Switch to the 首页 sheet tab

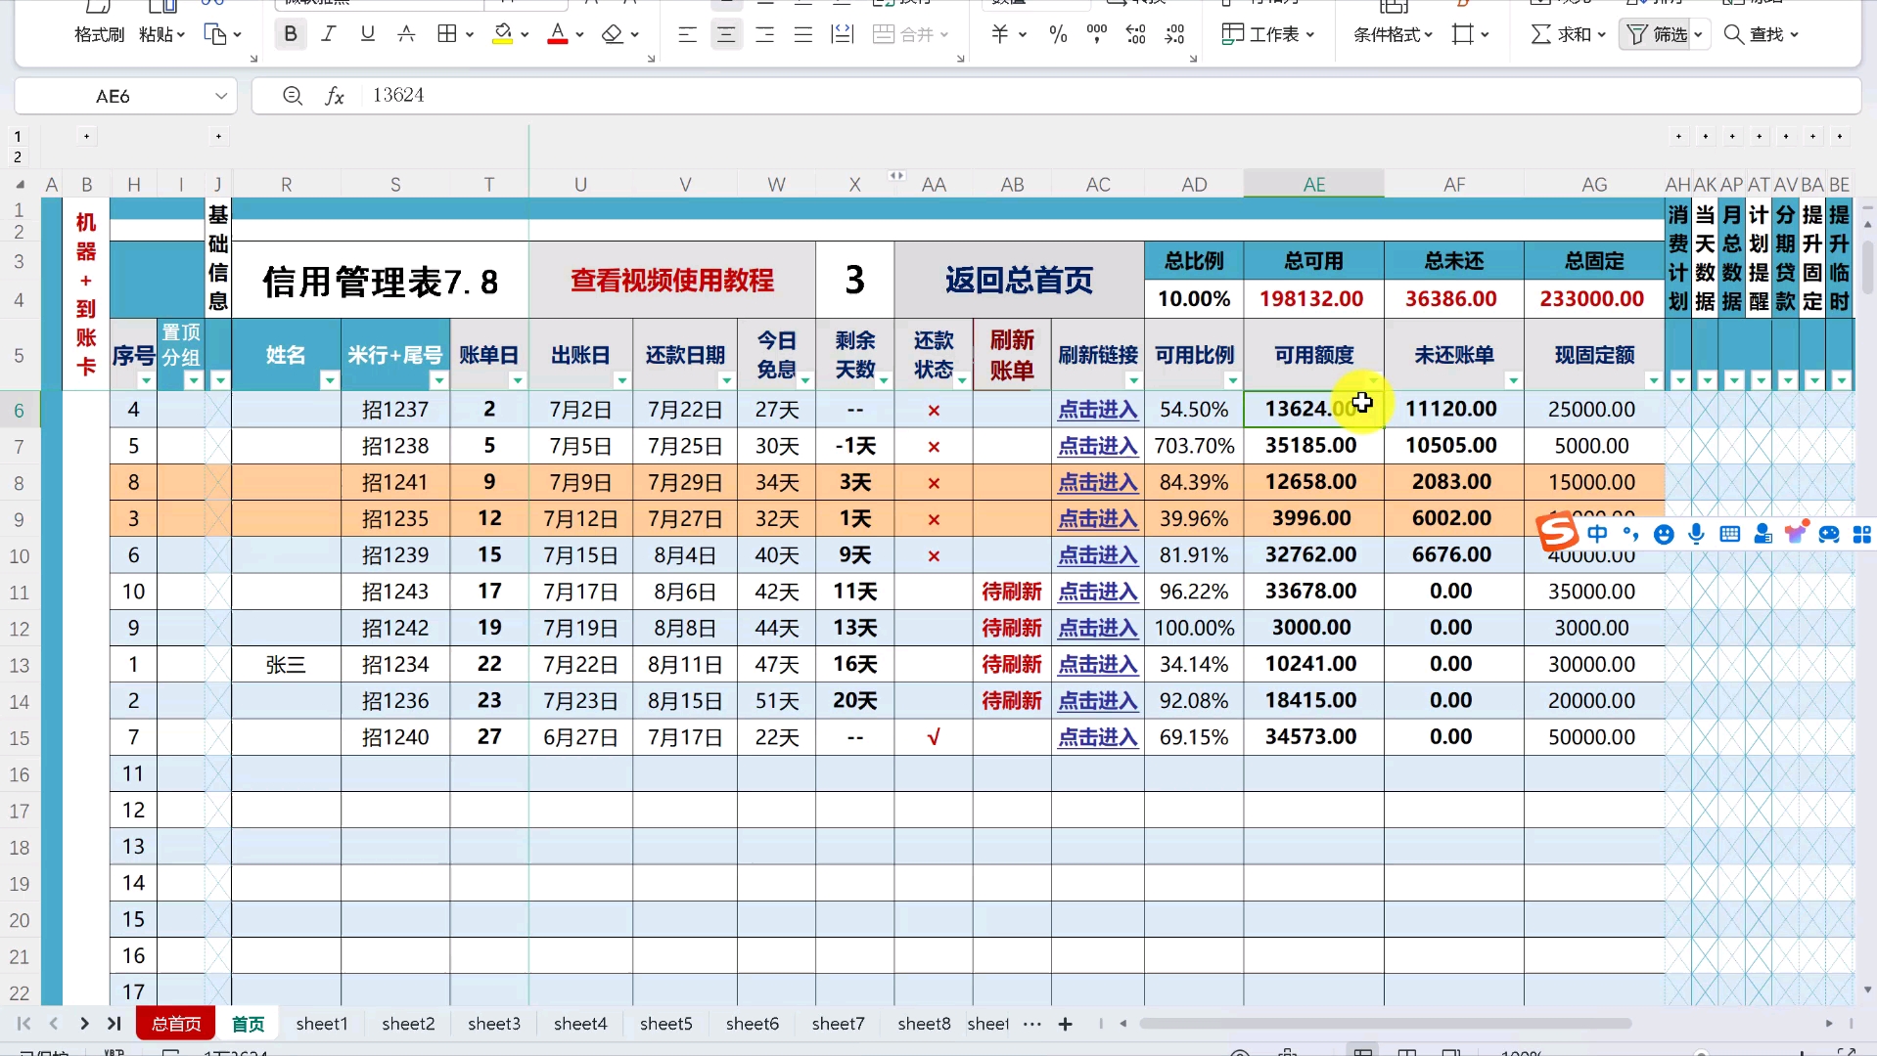coord(248,1024)
